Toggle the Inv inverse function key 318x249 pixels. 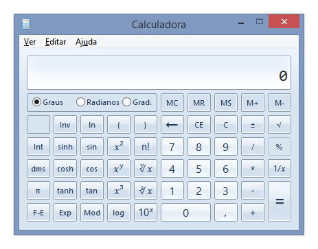tap(65, 125)
